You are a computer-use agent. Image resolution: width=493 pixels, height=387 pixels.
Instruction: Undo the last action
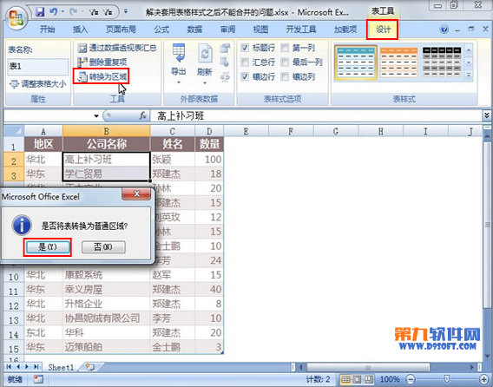click(x=54, y=12)
